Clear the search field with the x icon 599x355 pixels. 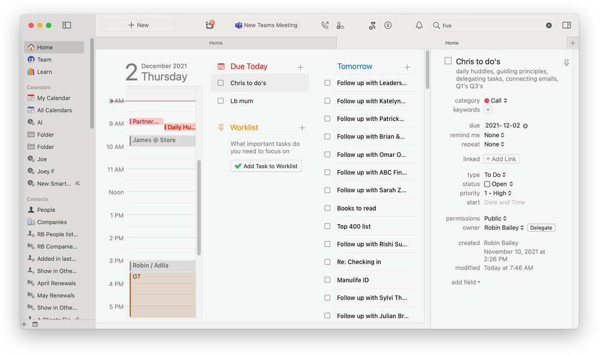click(549, 26)
